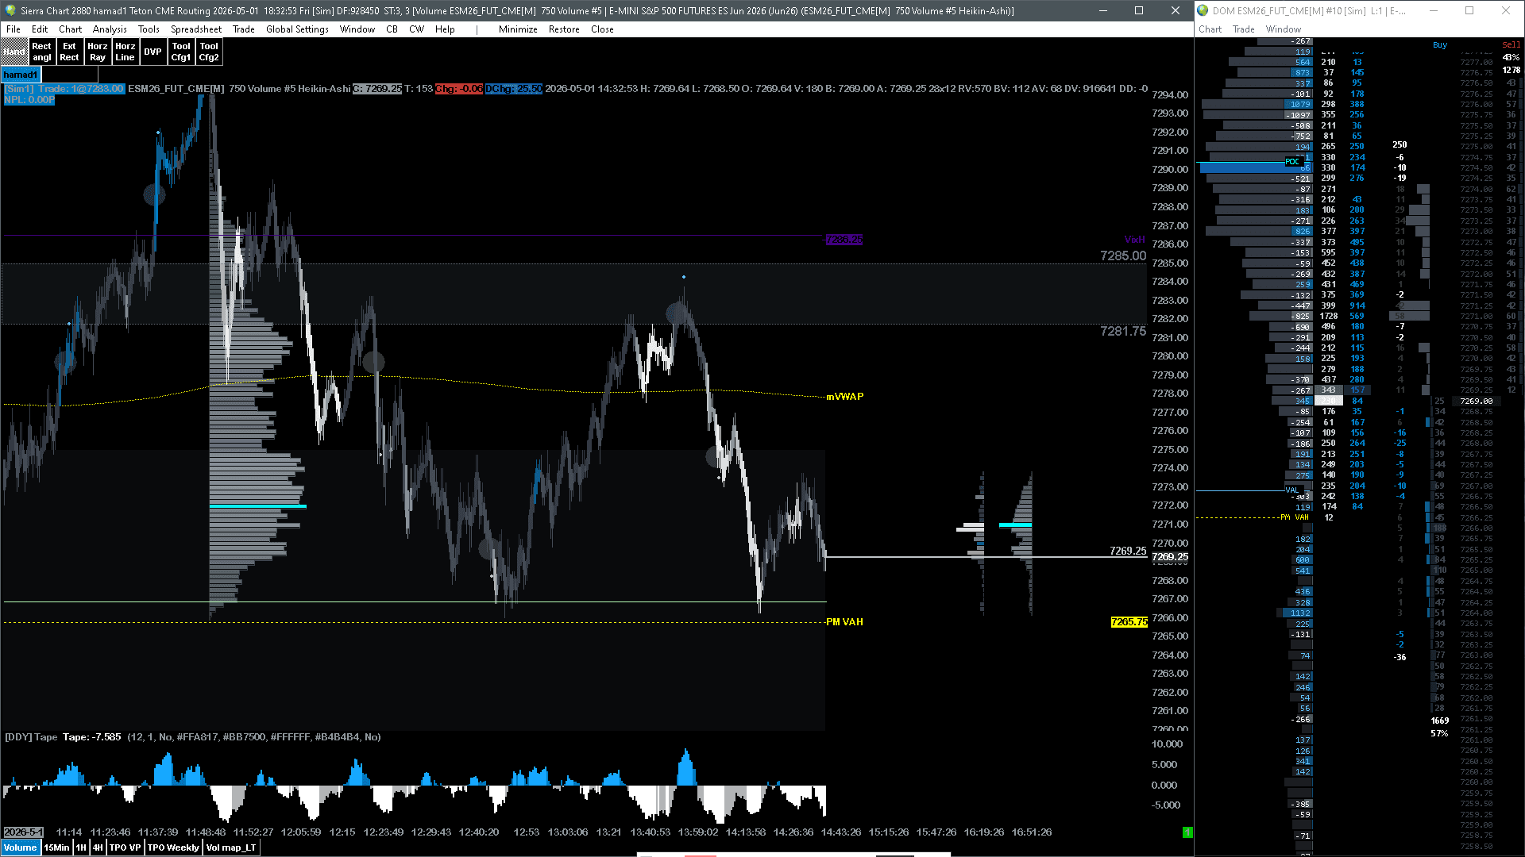Open the Tools menu

click(149, 29)
